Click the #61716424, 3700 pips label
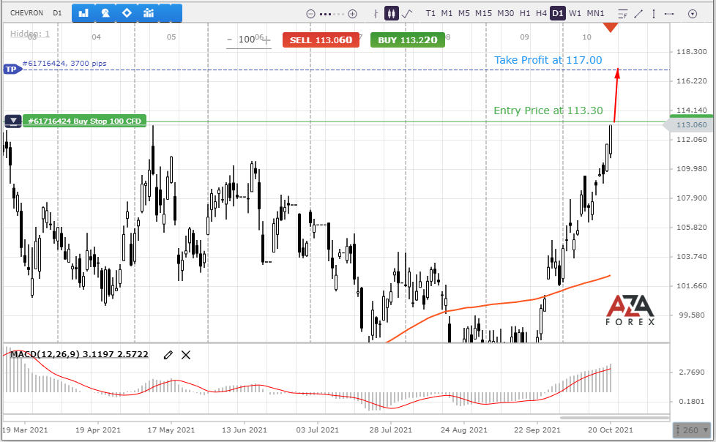Screen dimensions: 716x442 click(x=64, y=64)
